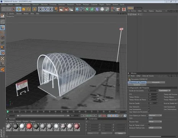This screenshot has height=138, width=178.
Task: Toggle the Usar Sistema de Movimiento checkbox
Action: 149,112
